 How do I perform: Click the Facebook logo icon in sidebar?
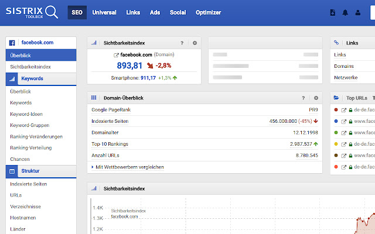tap(12, 43)
